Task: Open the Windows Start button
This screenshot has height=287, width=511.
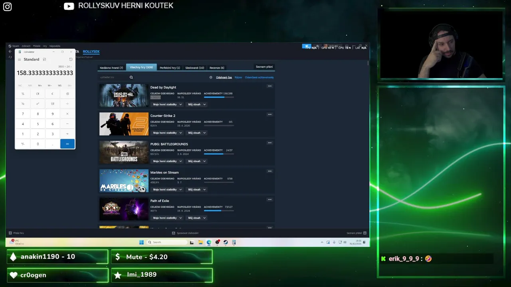Action: [x=141, y=242]
